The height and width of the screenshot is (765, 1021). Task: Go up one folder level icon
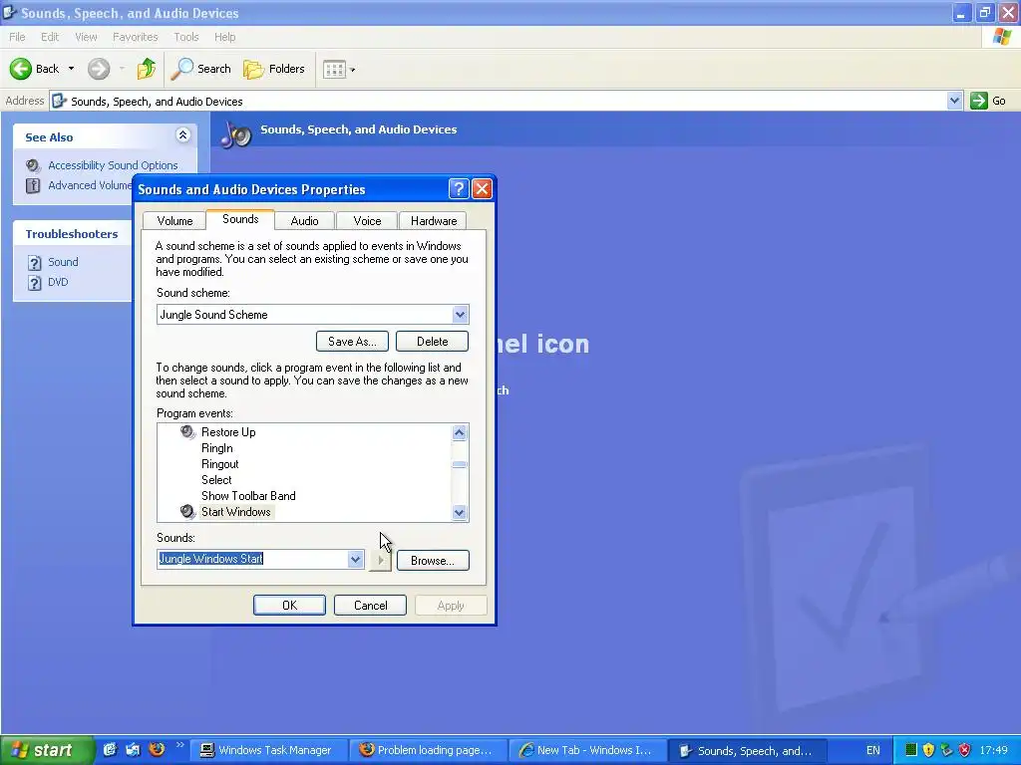146,69
